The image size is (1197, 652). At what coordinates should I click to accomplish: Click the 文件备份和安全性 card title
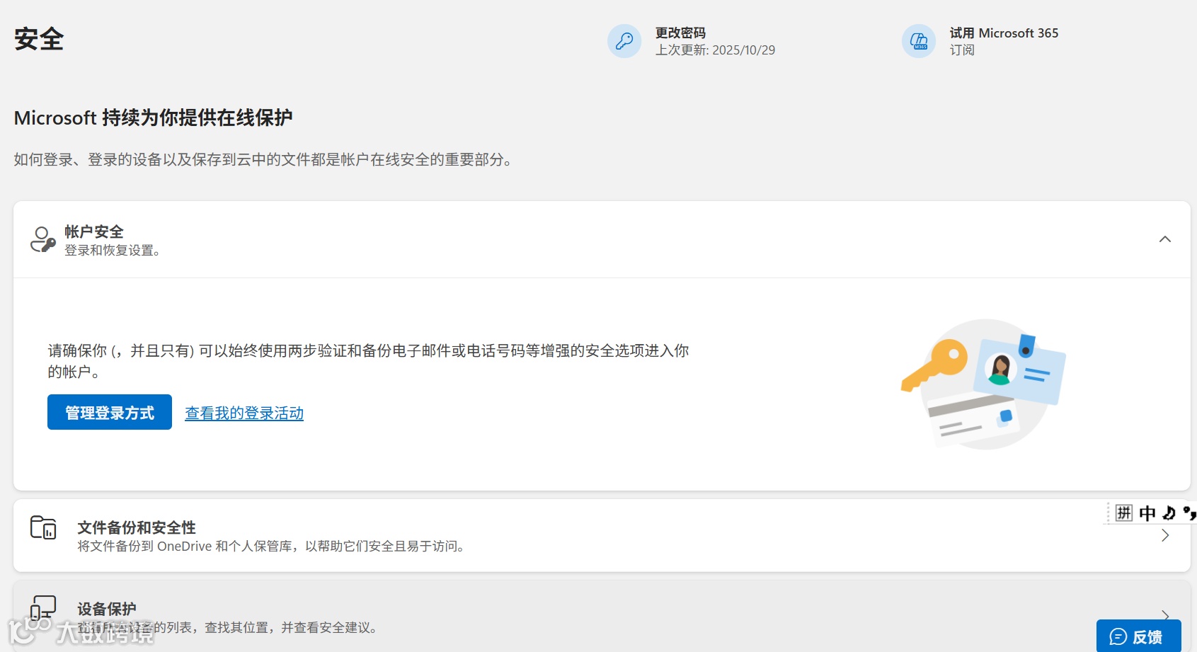click(137, 527)
